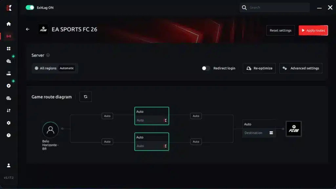This screenshot has height=189, width=336.
Task: Click the EA SPORTS FC 26 game logo
Action: pyautogui.click(x=43, y=29)
